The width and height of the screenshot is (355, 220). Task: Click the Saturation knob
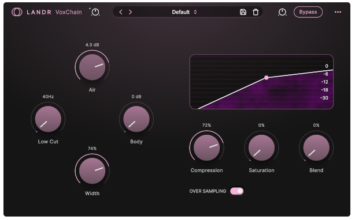coord(261,147)
